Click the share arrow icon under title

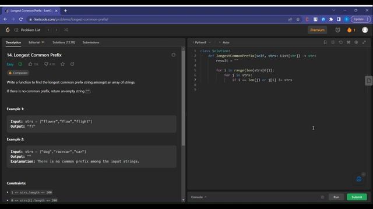[72, 64]
